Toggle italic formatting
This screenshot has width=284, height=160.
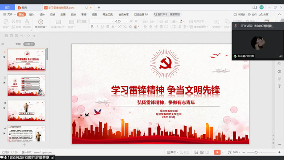pyautogui.click(x=97, y=27)
